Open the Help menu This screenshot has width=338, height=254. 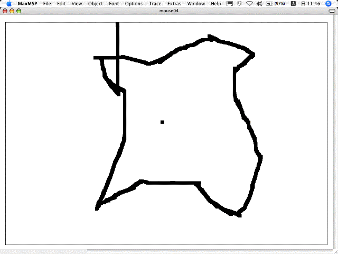(216, 4)
